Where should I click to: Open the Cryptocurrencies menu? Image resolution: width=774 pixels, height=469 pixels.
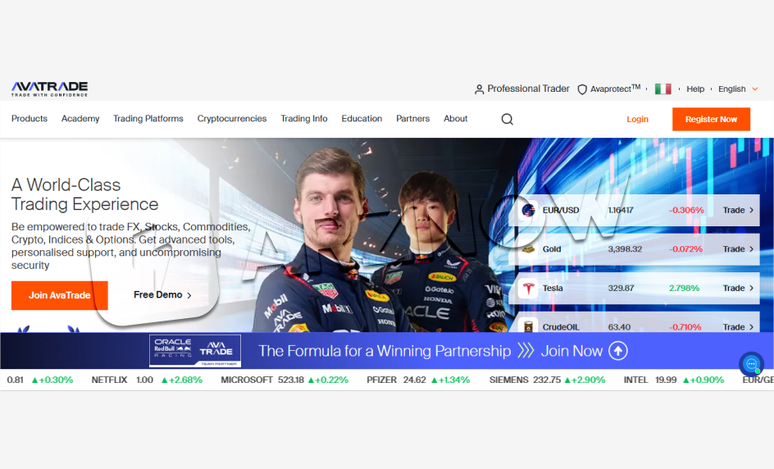[232, 119]
